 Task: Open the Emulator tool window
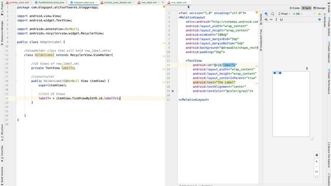point(329,179)
